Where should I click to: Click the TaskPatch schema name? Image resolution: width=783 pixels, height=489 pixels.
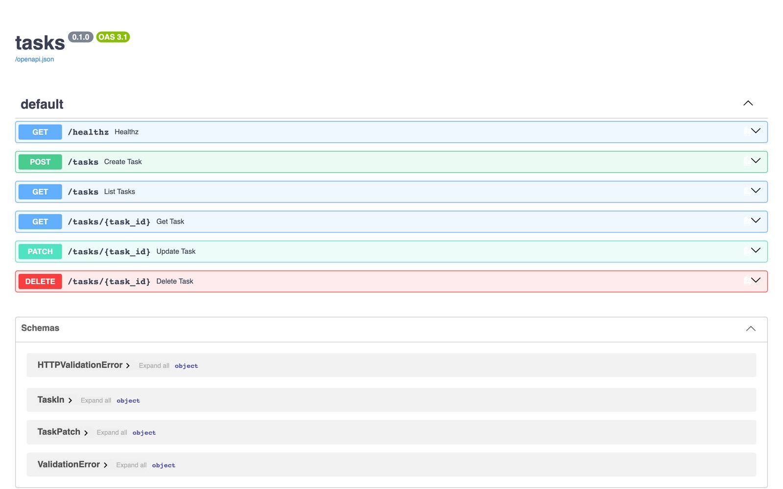tap(59, 432)
